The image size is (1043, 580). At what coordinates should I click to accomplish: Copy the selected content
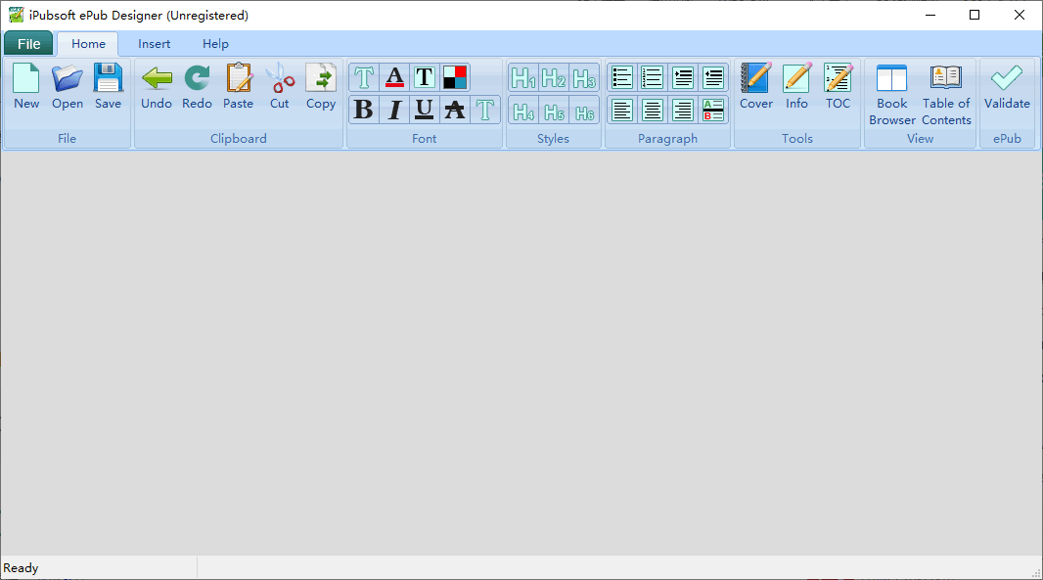tap(321, 86)
